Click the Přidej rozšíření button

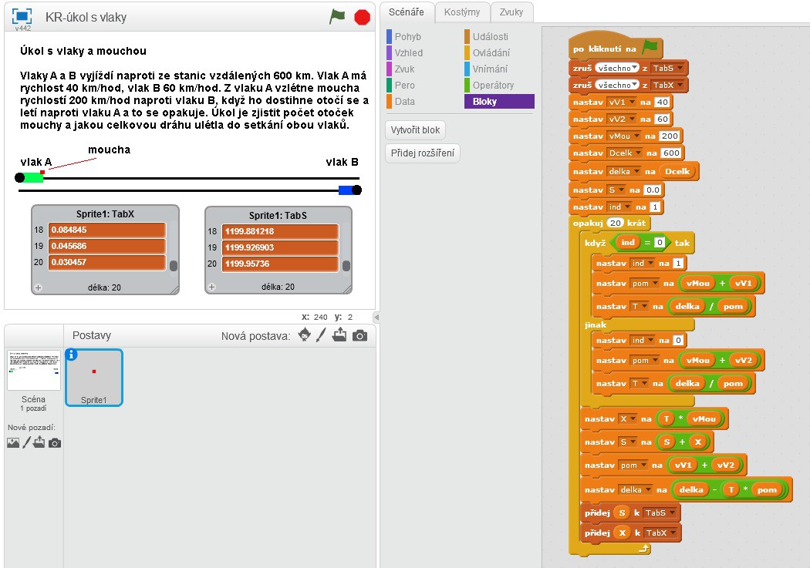point(423,153)
